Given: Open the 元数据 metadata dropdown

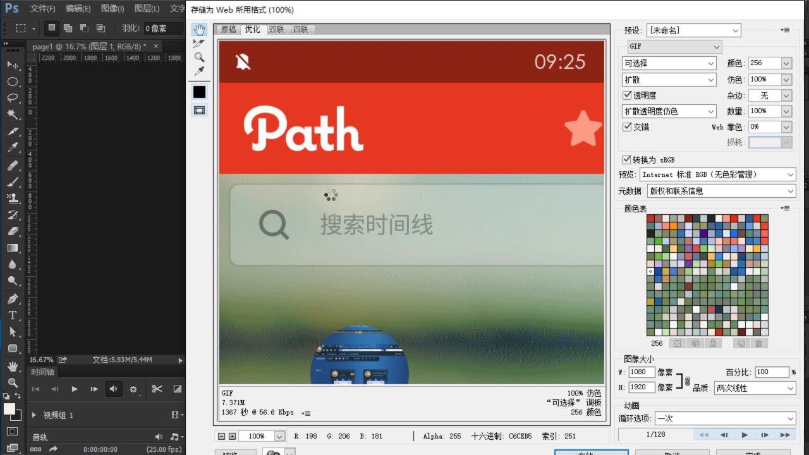Looking at the screenshot, I should point(721,191).
